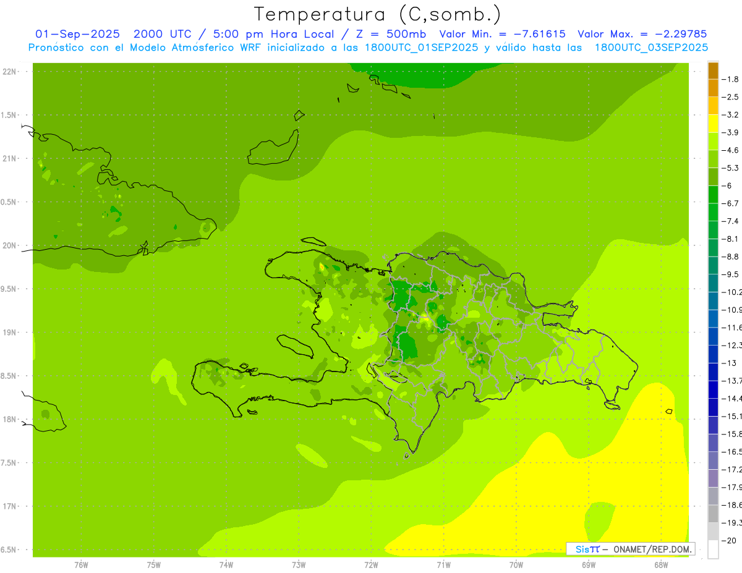Click the 'SisTT - ONAMET/REP.DOM.' credit box
The image size is (742, 573).
[x=630, y=549]
